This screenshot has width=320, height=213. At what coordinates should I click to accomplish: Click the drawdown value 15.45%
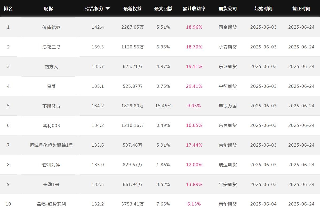163,106
